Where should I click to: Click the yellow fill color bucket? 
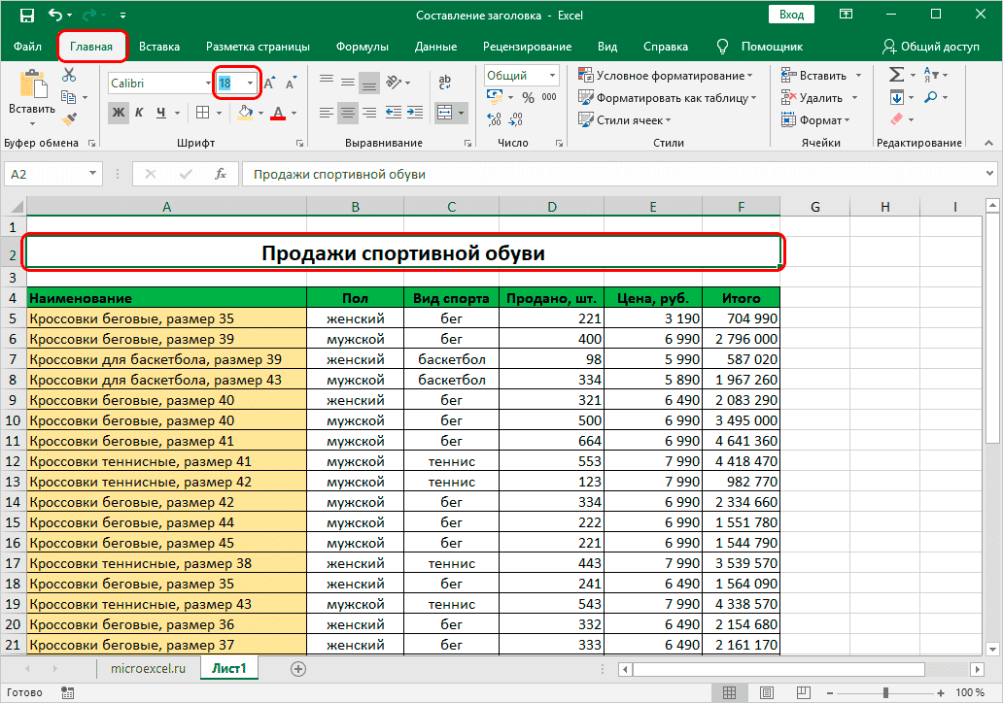tap(245, 113)
